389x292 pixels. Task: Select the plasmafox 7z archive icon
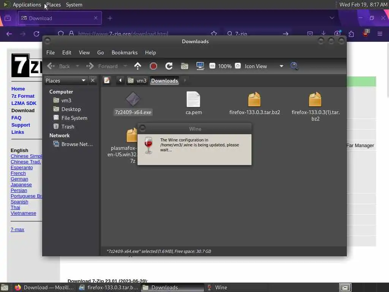(132, 135)
